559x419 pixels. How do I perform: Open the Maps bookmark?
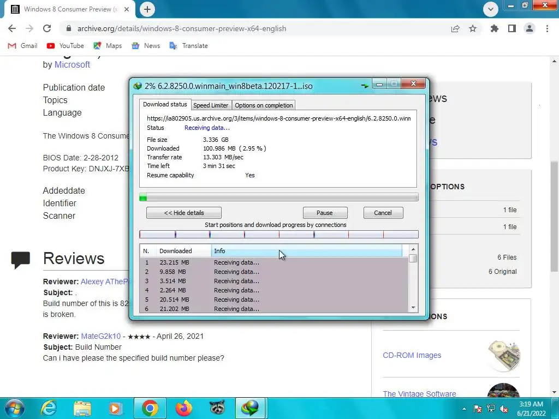[108, 46]
